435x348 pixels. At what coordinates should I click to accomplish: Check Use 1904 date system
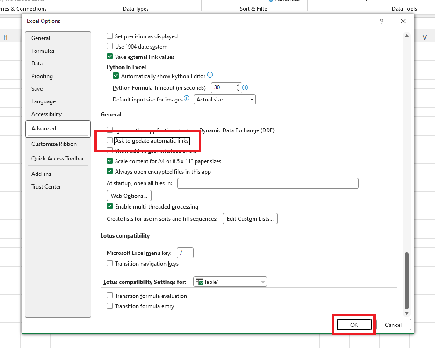[x=110, y=46]
